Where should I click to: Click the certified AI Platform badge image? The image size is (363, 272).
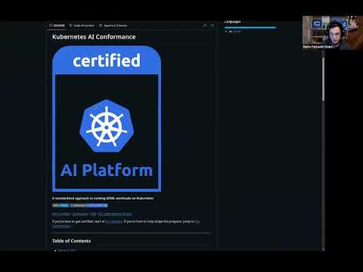107,119
